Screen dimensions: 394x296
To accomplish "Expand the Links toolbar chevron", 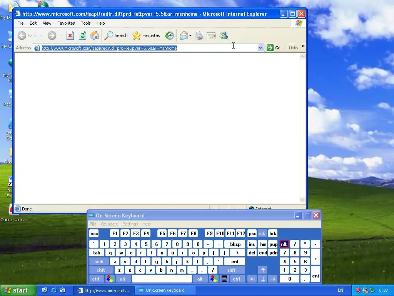I will 303,46.
